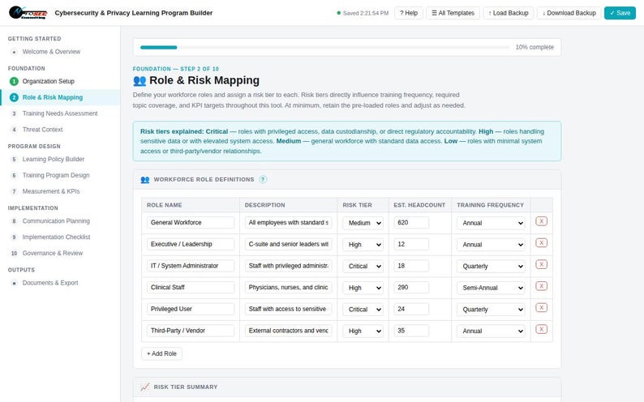Viewport: 644px width, 402px height.
Task: Open training frequency for Privileged User
Action: click(x=491, y=310)
